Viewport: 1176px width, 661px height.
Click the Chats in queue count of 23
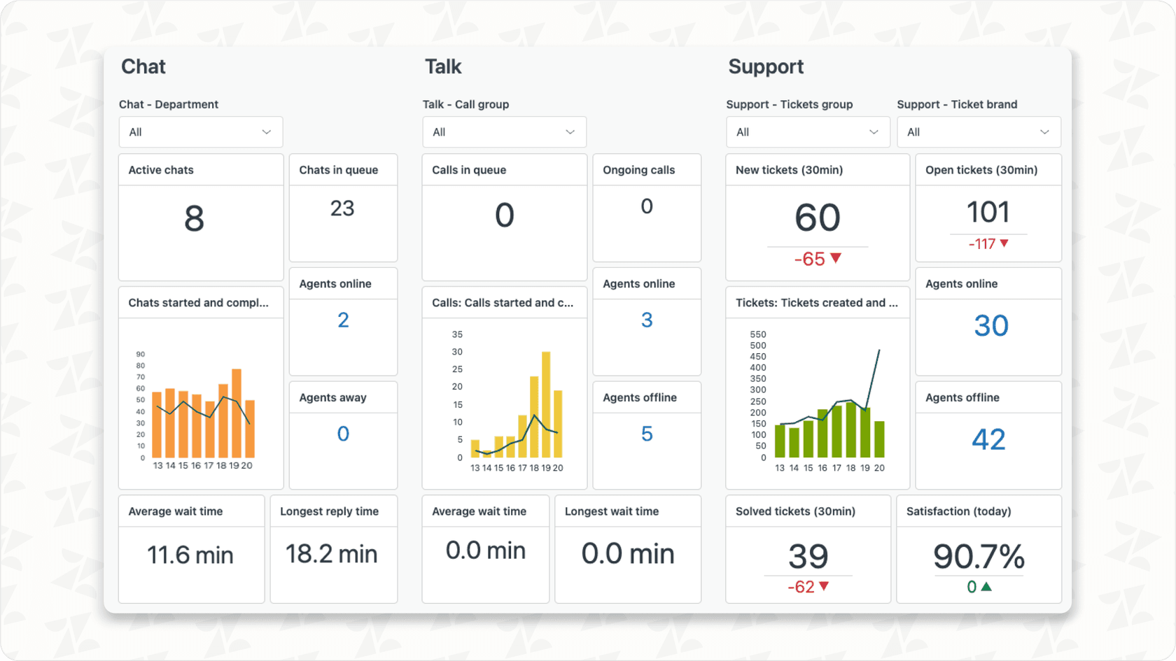tap(342, 208)
